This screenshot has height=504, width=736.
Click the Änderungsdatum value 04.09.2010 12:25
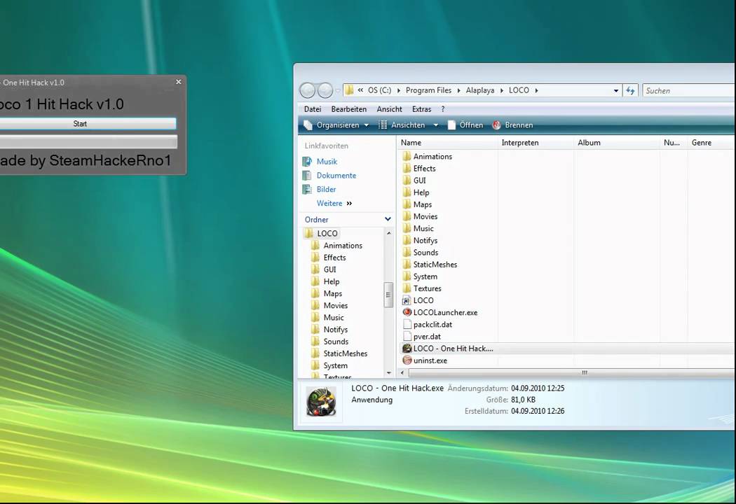pos(538,388)
